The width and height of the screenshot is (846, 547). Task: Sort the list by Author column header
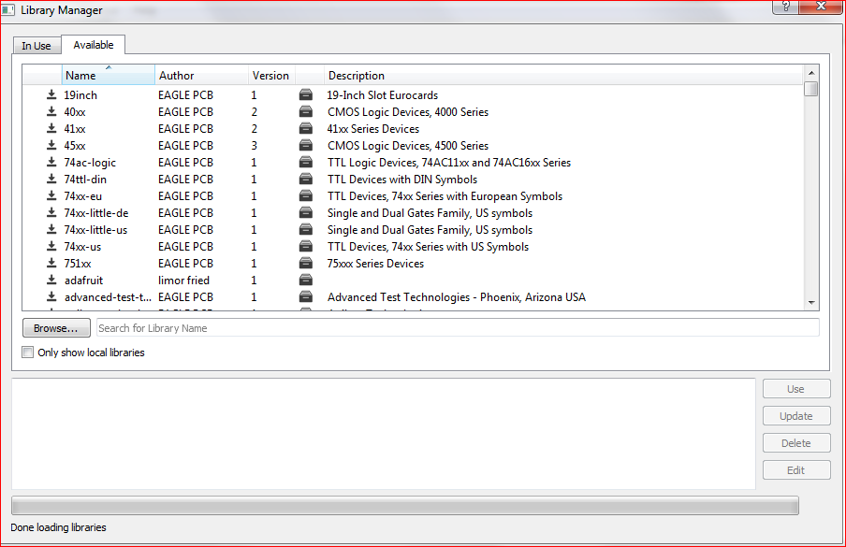click(x=200, y=76)
